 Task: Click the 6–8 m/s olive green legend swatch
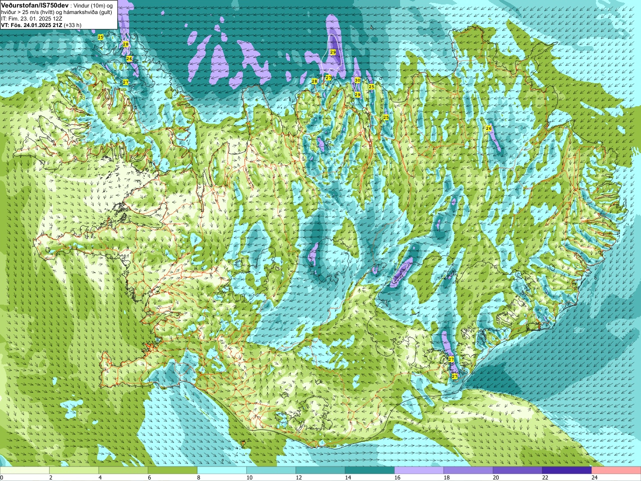173,470
